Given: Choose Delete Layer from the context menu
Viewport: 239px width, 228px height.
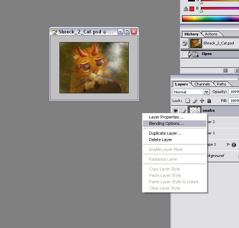Looking at the screenshot, I should coord(175,140).
